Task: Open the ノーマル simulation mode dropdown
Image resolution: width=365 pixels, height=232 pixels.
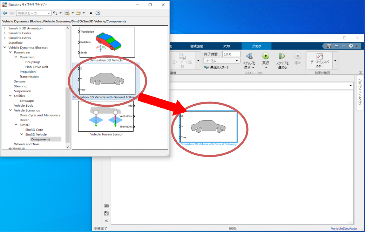Action: click(222, 61)
